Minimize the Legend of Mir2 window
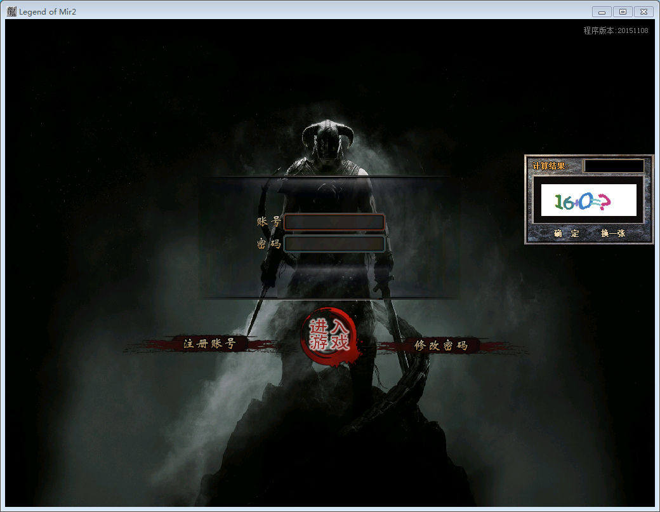This screenshot has height=512, width=660. pos(602,12)
